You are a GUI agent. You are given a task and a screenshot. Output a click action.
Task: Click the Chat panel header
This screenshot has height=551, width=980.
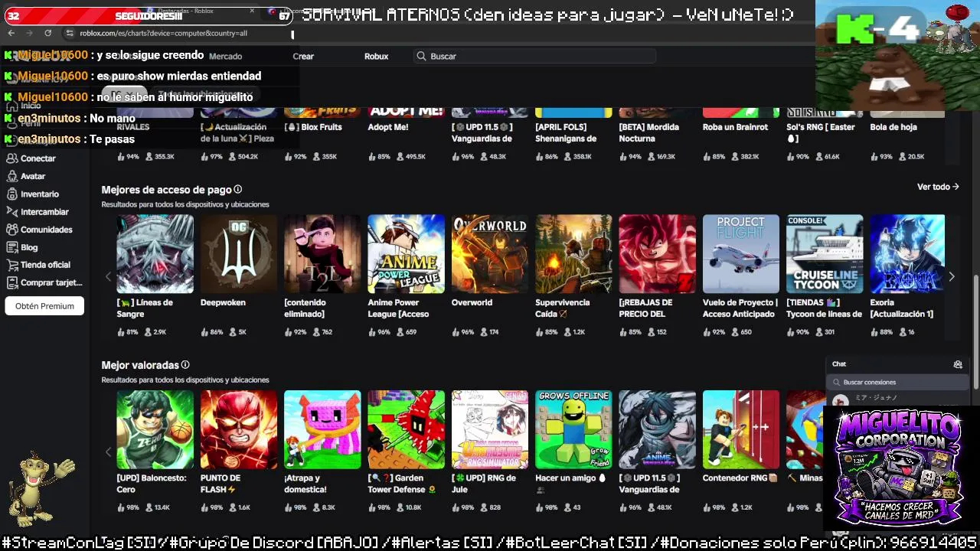point(897,364)
